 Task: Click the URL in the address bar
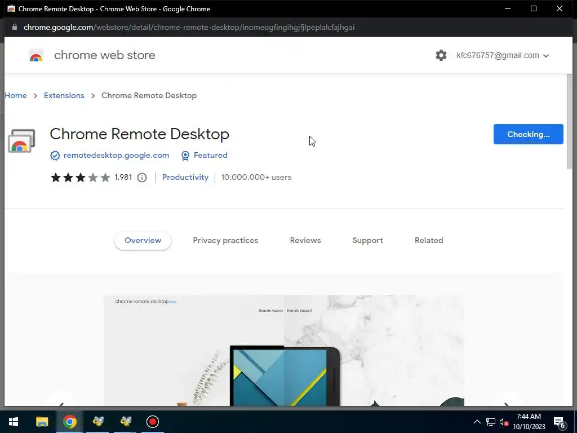tap(189, 27)
